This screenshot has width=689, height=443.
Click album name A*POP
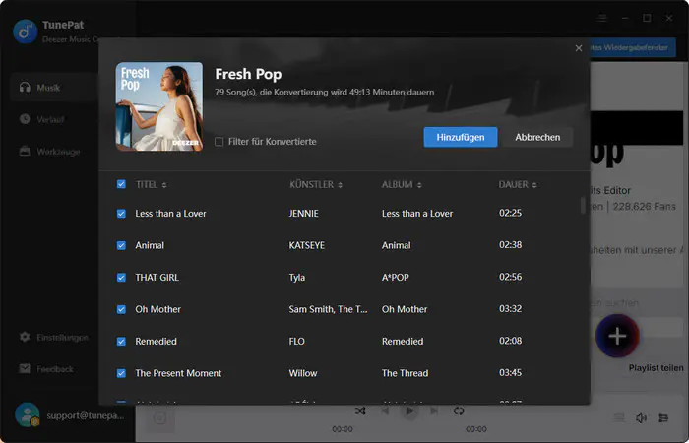(396, 278)
